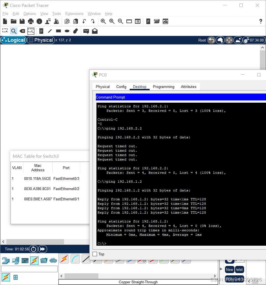Click the device name search field
Viewport: 266px width, 285px height.
point(29,269)
